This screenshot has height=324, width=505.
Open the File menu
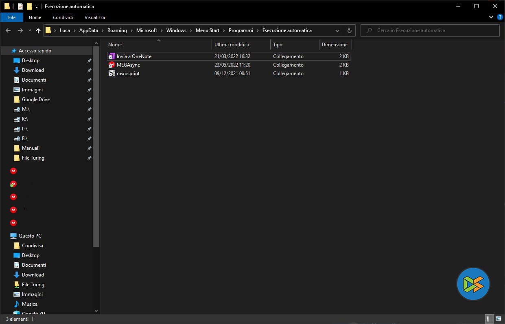12,17
